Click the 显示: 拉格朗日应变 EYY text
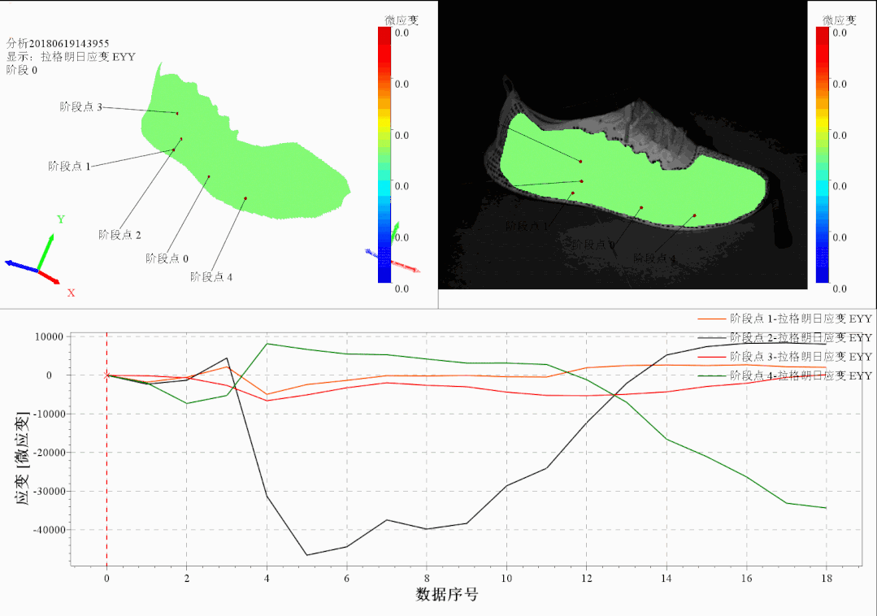 71,57
